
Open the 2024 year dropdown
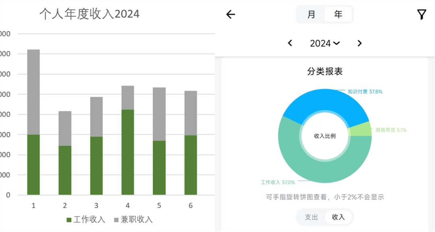(x=325, y=43)
